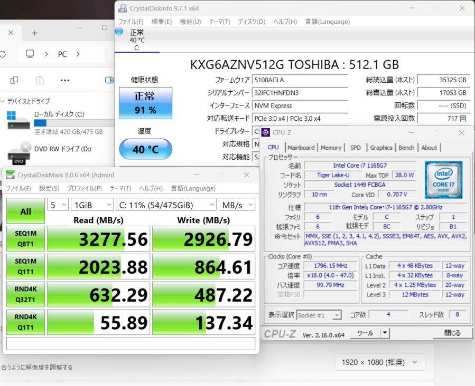Screen dimensions: 475x386
Task: Run all benchmarks with the All button
Action: [x=26, y=211]
